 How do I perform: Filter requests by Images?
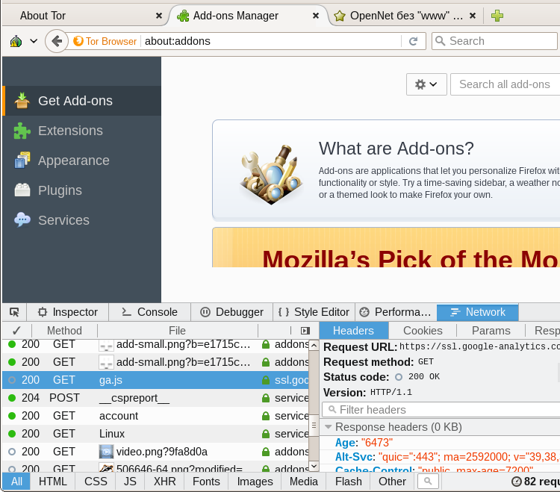(255, 482)
